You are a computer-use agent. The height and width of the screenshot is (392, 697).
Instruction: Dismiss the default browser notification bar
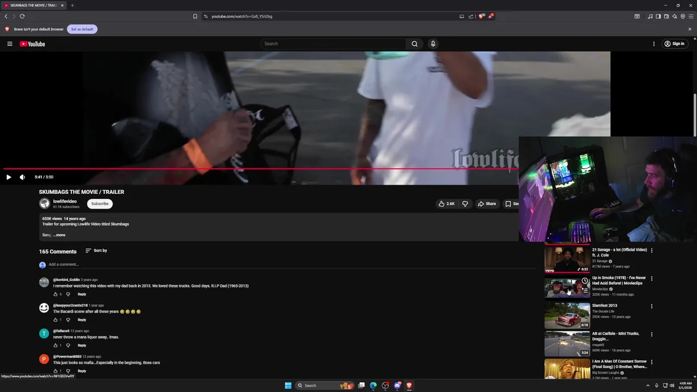pos(690,29)
